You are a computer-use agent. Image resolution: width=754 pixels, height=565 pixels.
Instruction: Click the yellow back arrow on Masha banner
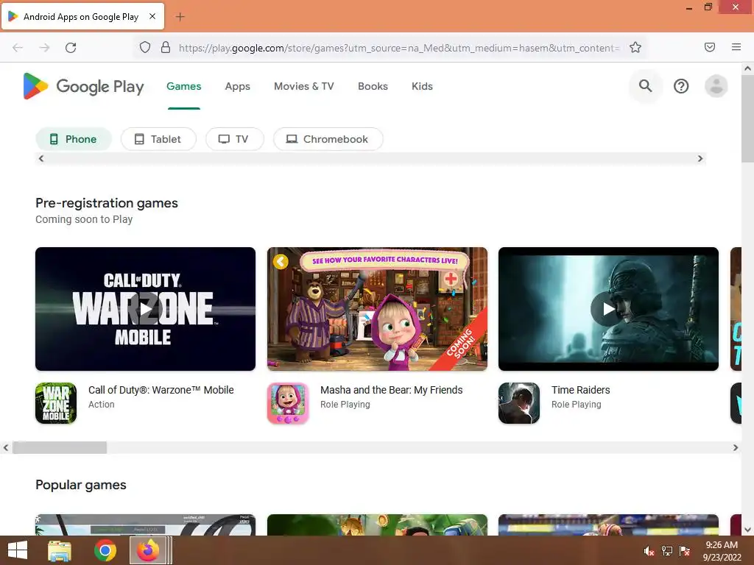click(x=281, y=262)
